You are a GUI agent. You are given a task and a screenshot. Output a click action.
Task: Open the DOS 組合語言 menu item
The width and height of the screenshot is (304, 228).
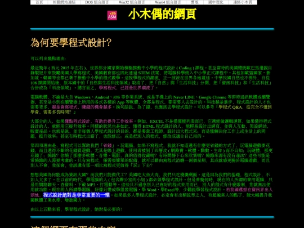point(97,2)
